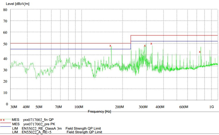Click the vertical step of the blue limit line
The height and width of the screenshot is (135, 219).
click(x=131, y=45)
